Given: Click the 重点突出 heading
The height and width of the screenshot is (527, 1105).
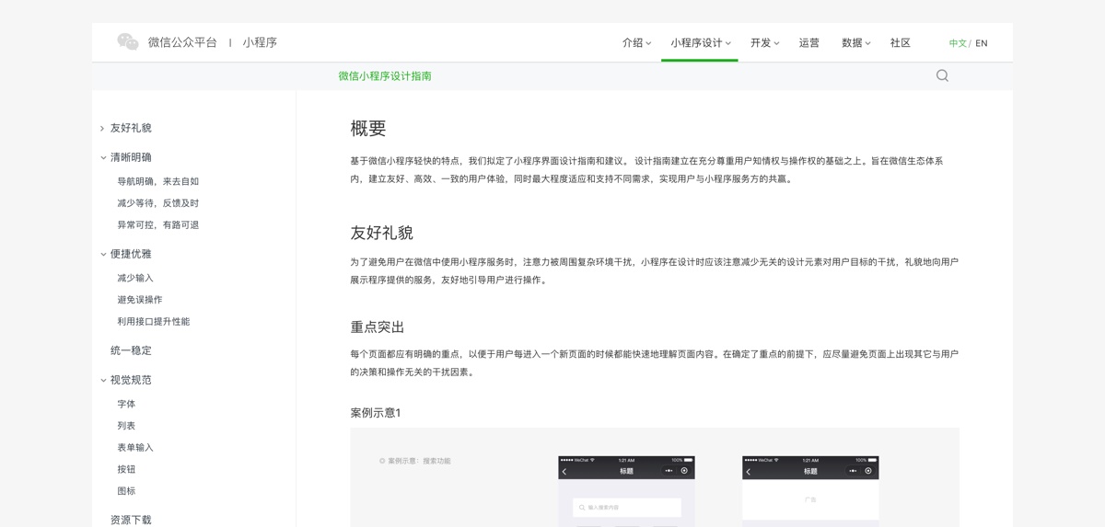Looking at the screenshot, I should point(378,327).
